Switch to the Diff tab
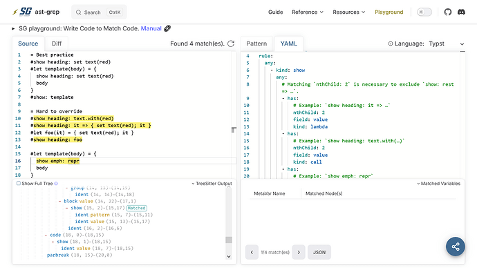The image size is (477, 268). pyautogui.click(x=57, y=44)
